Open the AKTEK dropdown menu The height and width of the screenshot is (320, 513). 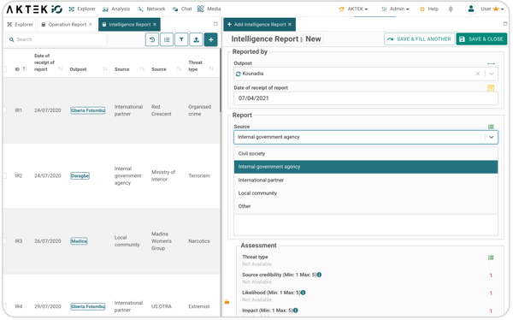354,9
